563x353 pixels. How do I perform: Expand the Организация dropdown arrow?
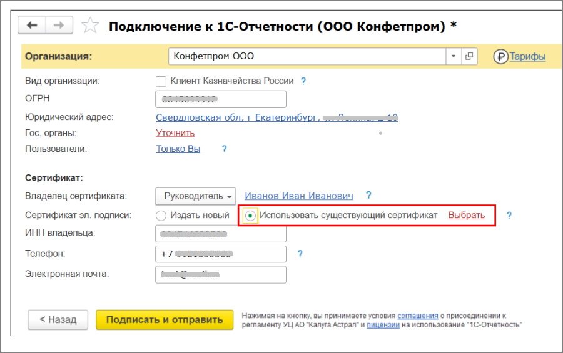tap(454, 56)
